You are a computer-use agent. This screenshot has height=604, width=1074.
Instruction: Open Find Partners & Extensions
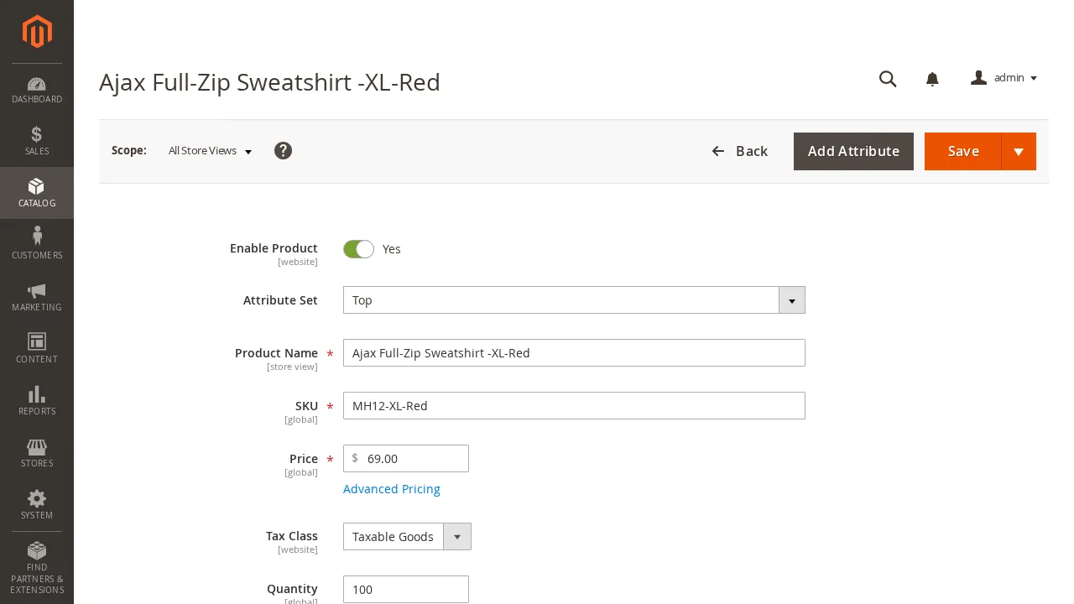pyautogui.click(x=37, y=568)
